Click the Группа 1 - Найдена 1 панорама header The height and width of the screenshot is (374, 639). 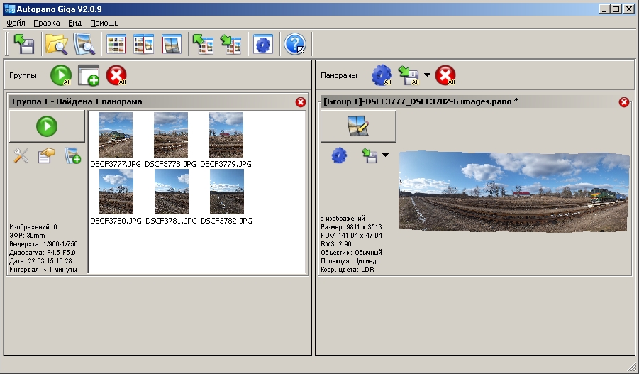click(77, 101)
